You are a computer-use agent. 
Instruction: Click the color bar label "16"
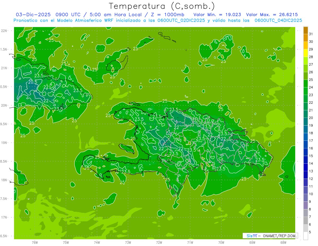tap(311, 148)
